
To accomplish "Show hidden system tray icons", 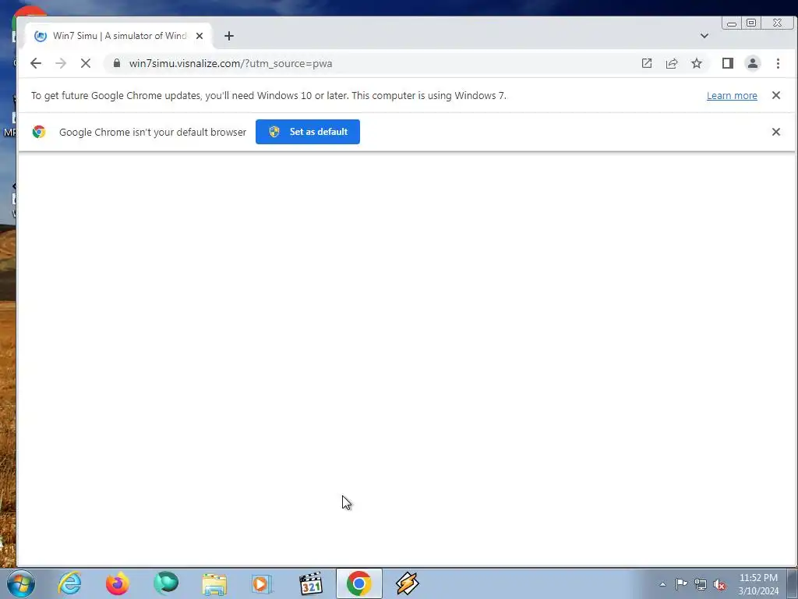I will (x=662, y=584).
